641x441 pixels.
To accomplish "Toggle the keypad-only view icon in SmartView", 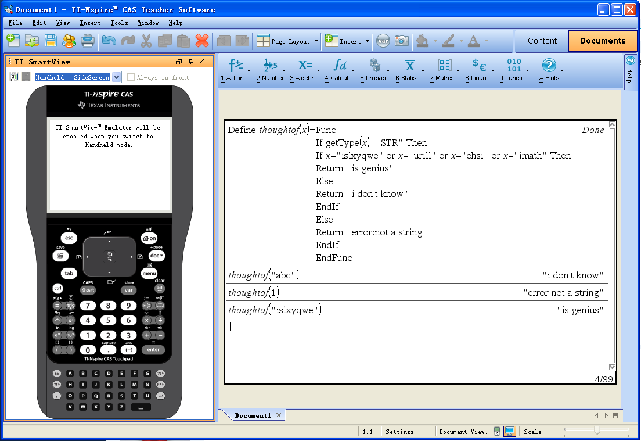I will coord(26,77).
